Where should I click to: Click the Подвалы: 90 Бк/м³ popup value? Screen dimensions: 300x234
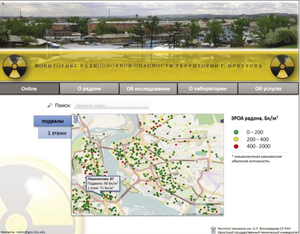pyautogui.click(x=103, y=184)
